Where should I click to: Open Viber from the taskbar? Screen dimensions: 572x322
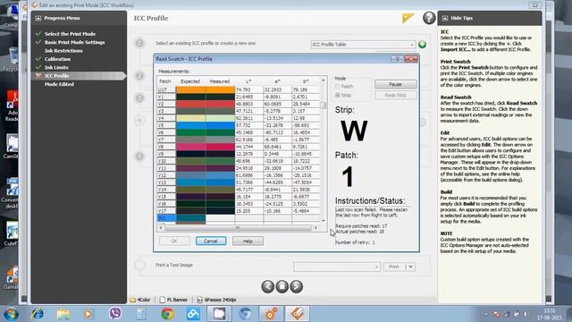[115, 314]
